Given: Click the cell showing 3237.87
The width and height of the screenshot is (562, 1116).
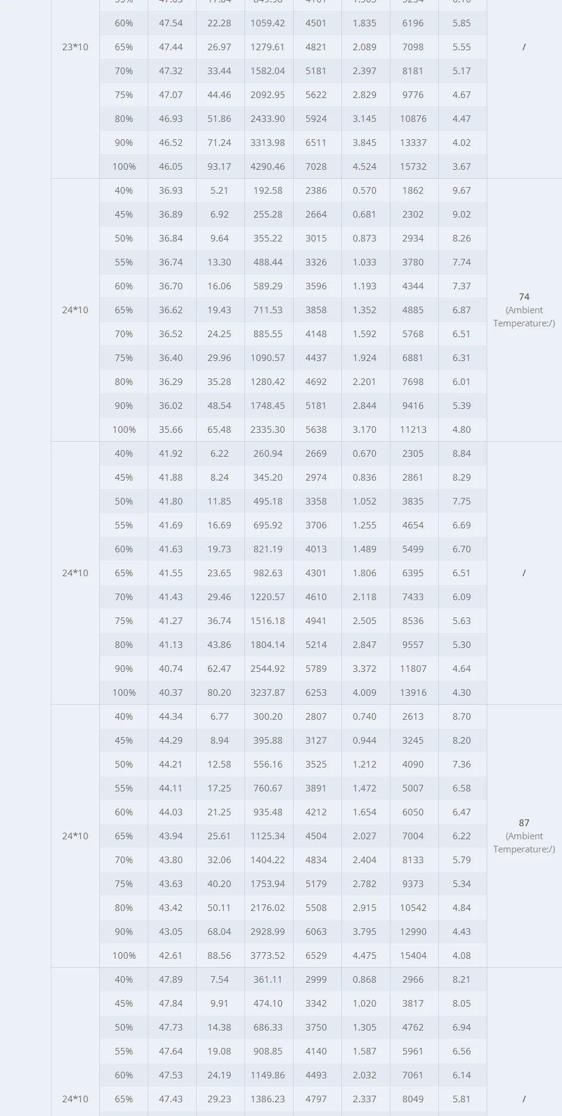Looking at the screenshot, I should click(x=268, y=693).
